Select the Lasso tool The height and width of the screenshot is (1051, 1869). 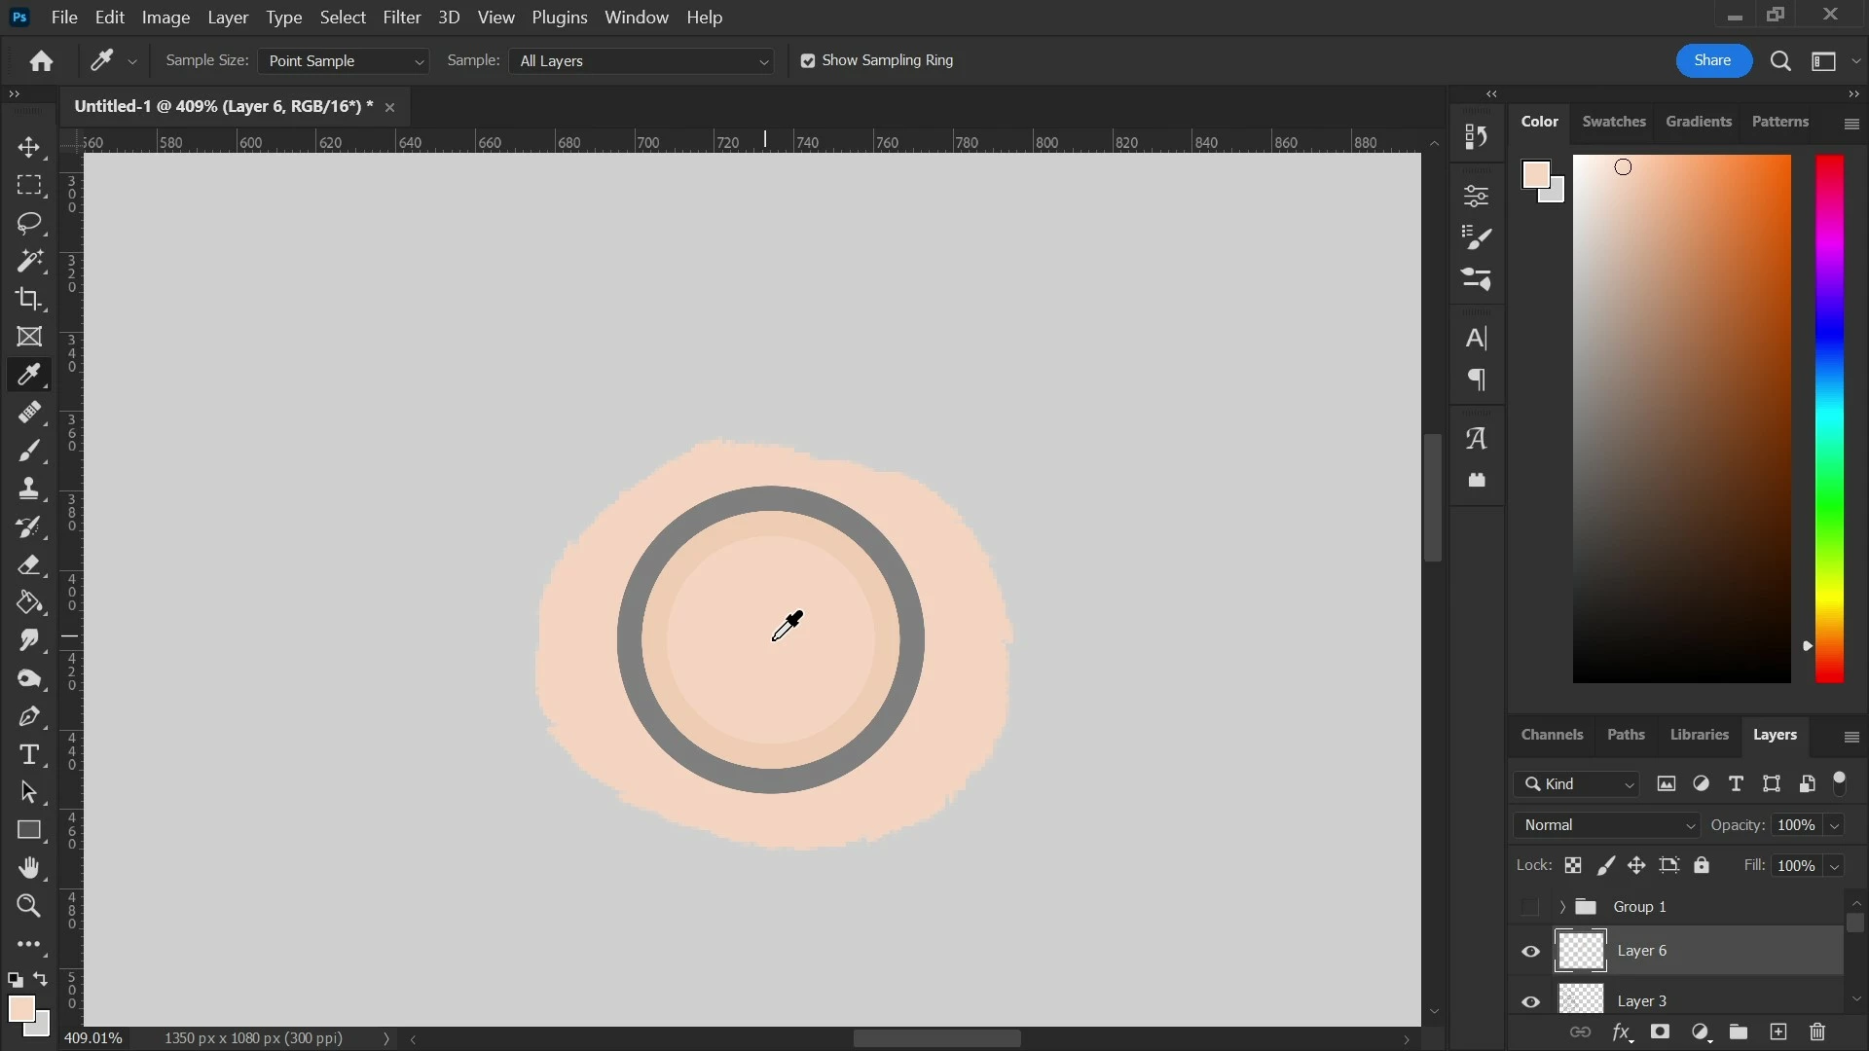(x=29, y=223)
